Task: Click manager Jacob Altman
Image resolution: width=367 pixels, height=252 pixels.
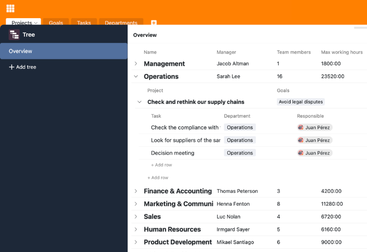Action: tap(233, 63)
